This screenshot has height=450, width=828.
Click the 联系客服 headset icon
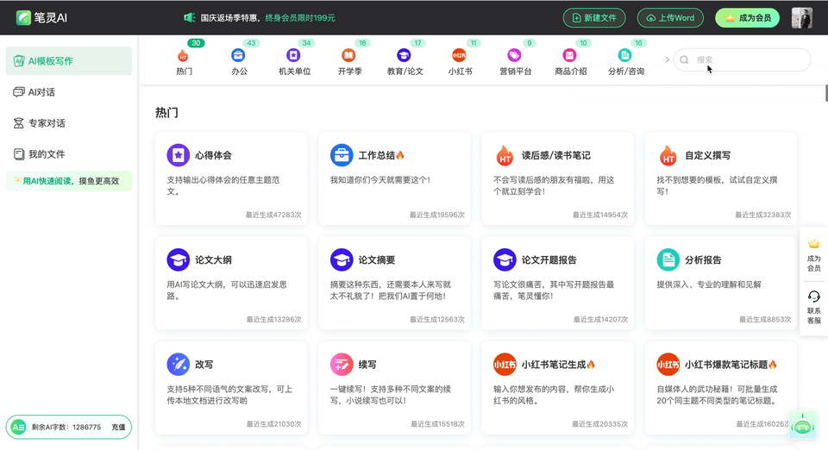813,297
